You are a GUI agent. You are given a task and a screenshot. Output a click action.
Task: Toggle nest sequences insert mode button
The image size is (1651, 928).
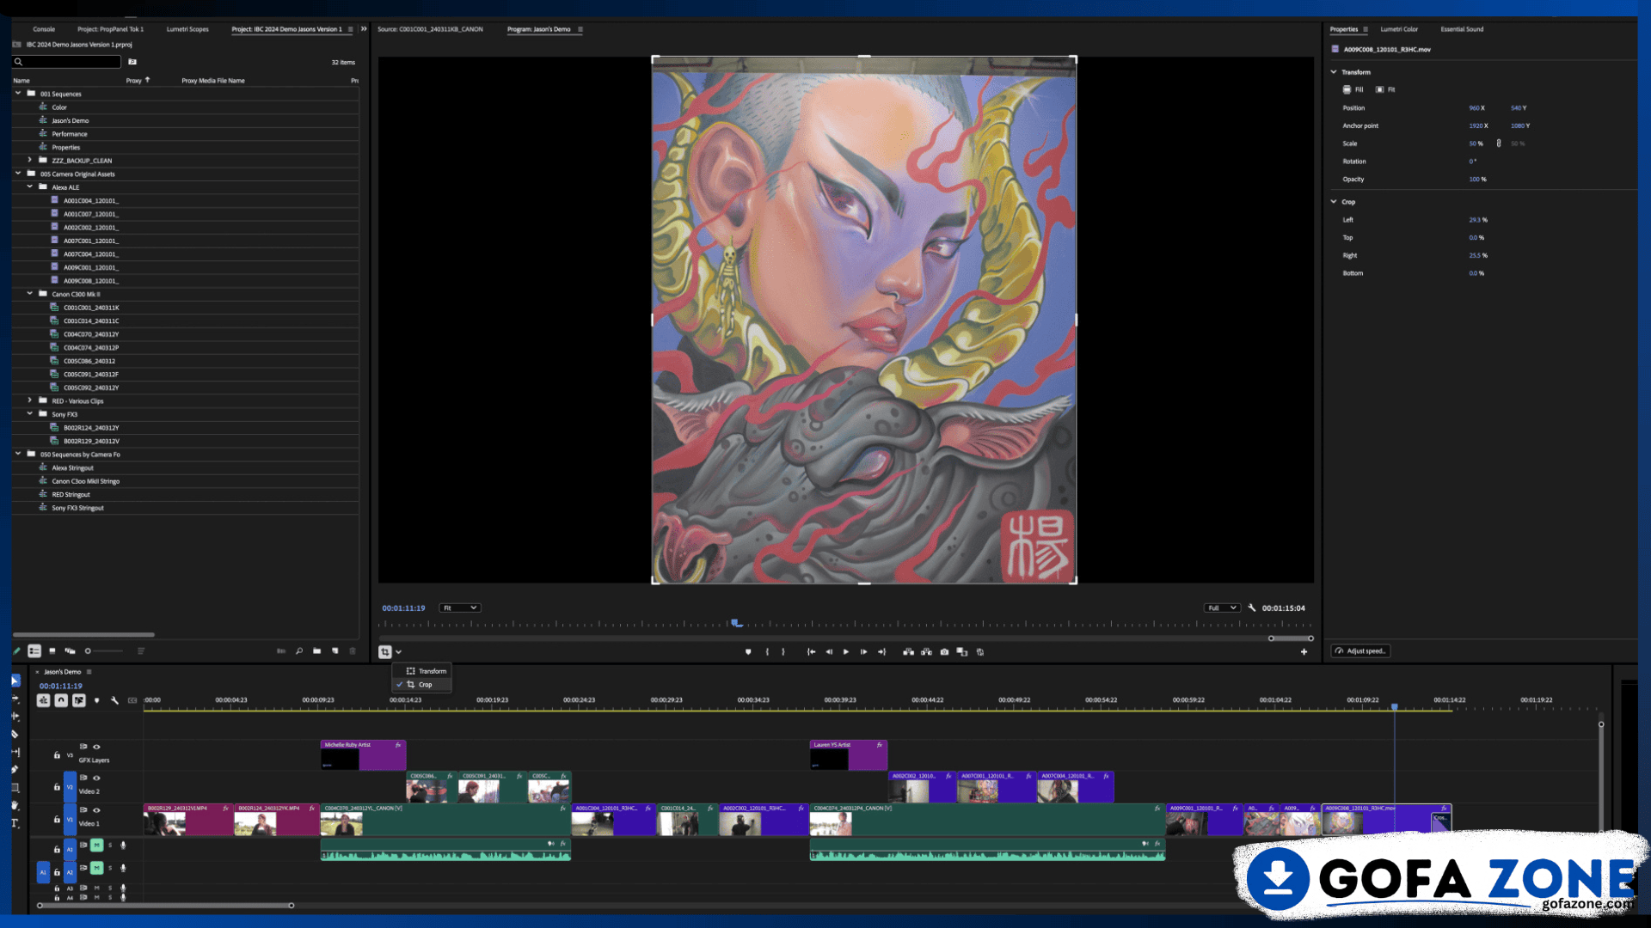[x=43, y=700]
